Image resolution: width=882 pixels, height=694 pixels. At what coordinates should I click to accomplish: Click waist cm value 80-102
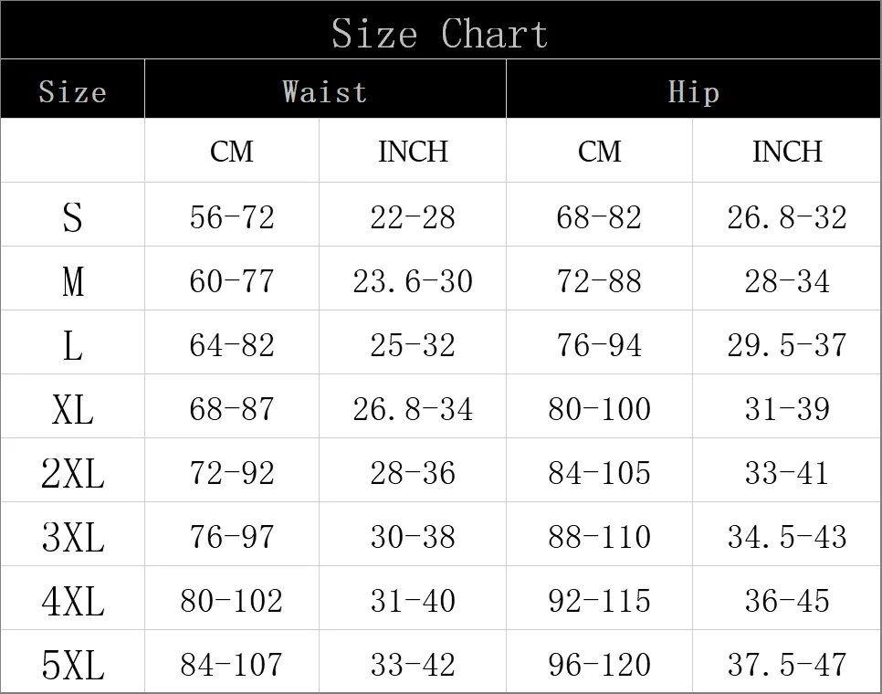point(231,601)
